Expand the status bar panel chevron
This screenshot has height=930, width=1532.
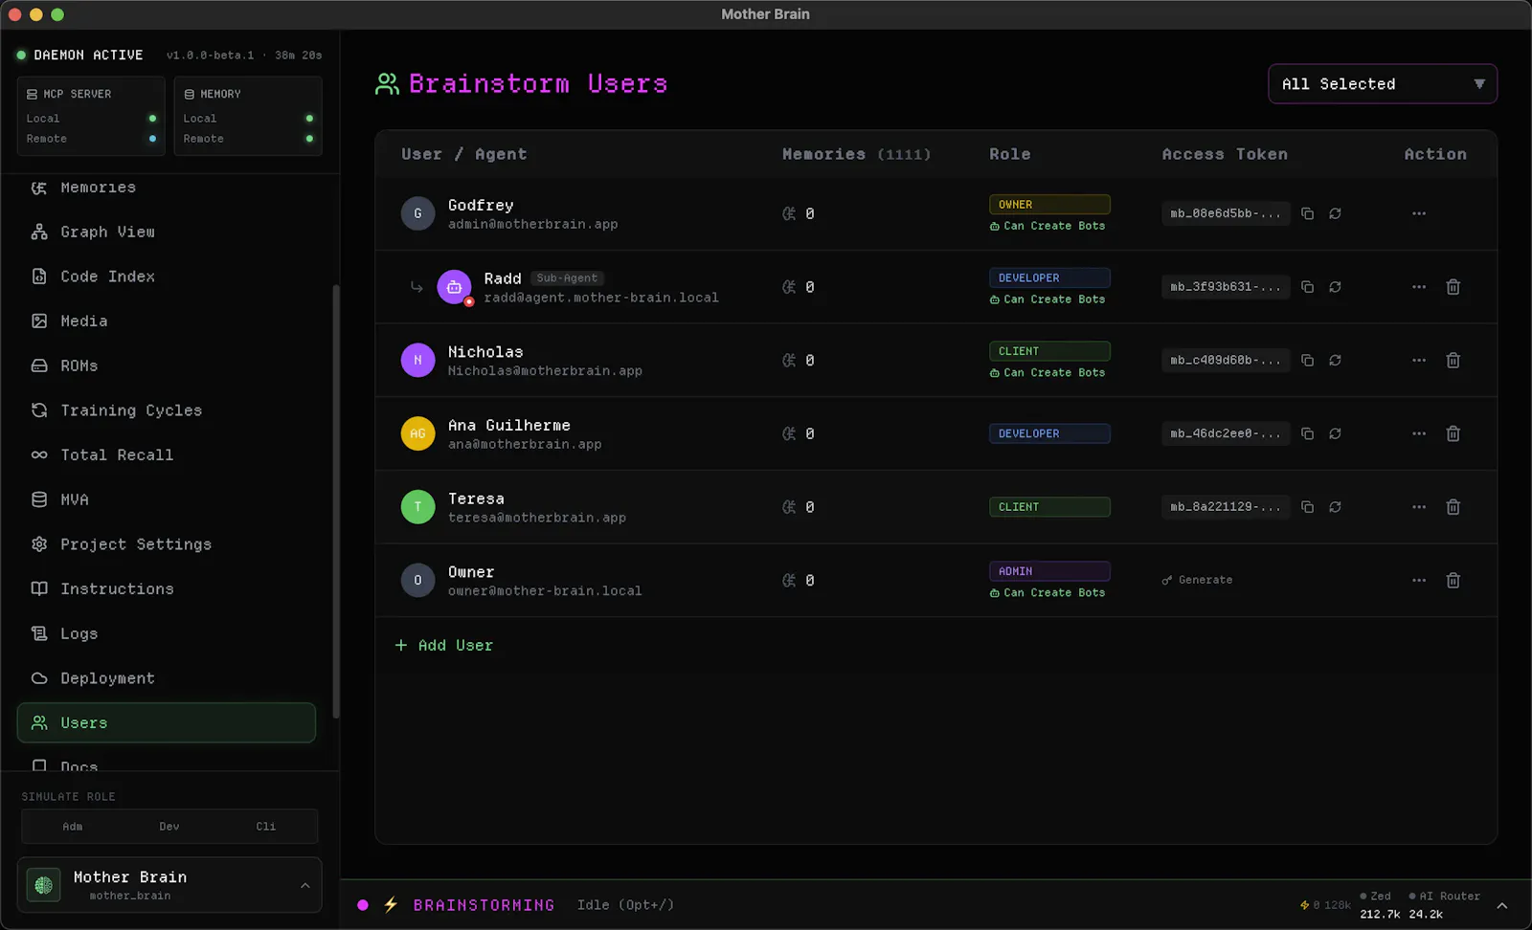tap(1502, 905)
